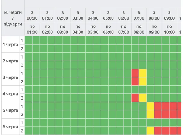183x136 pixels.
Task: Click the "по 10:00" header cell
Action: pyautogui.click(x=169, y=29)
